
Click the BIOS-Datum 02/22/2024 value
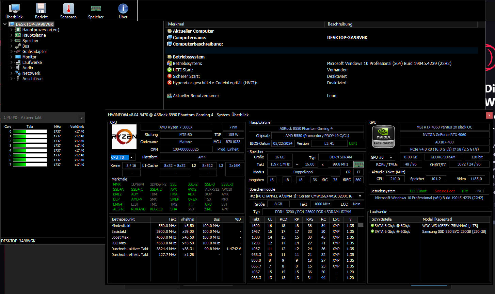pos(283,143)
